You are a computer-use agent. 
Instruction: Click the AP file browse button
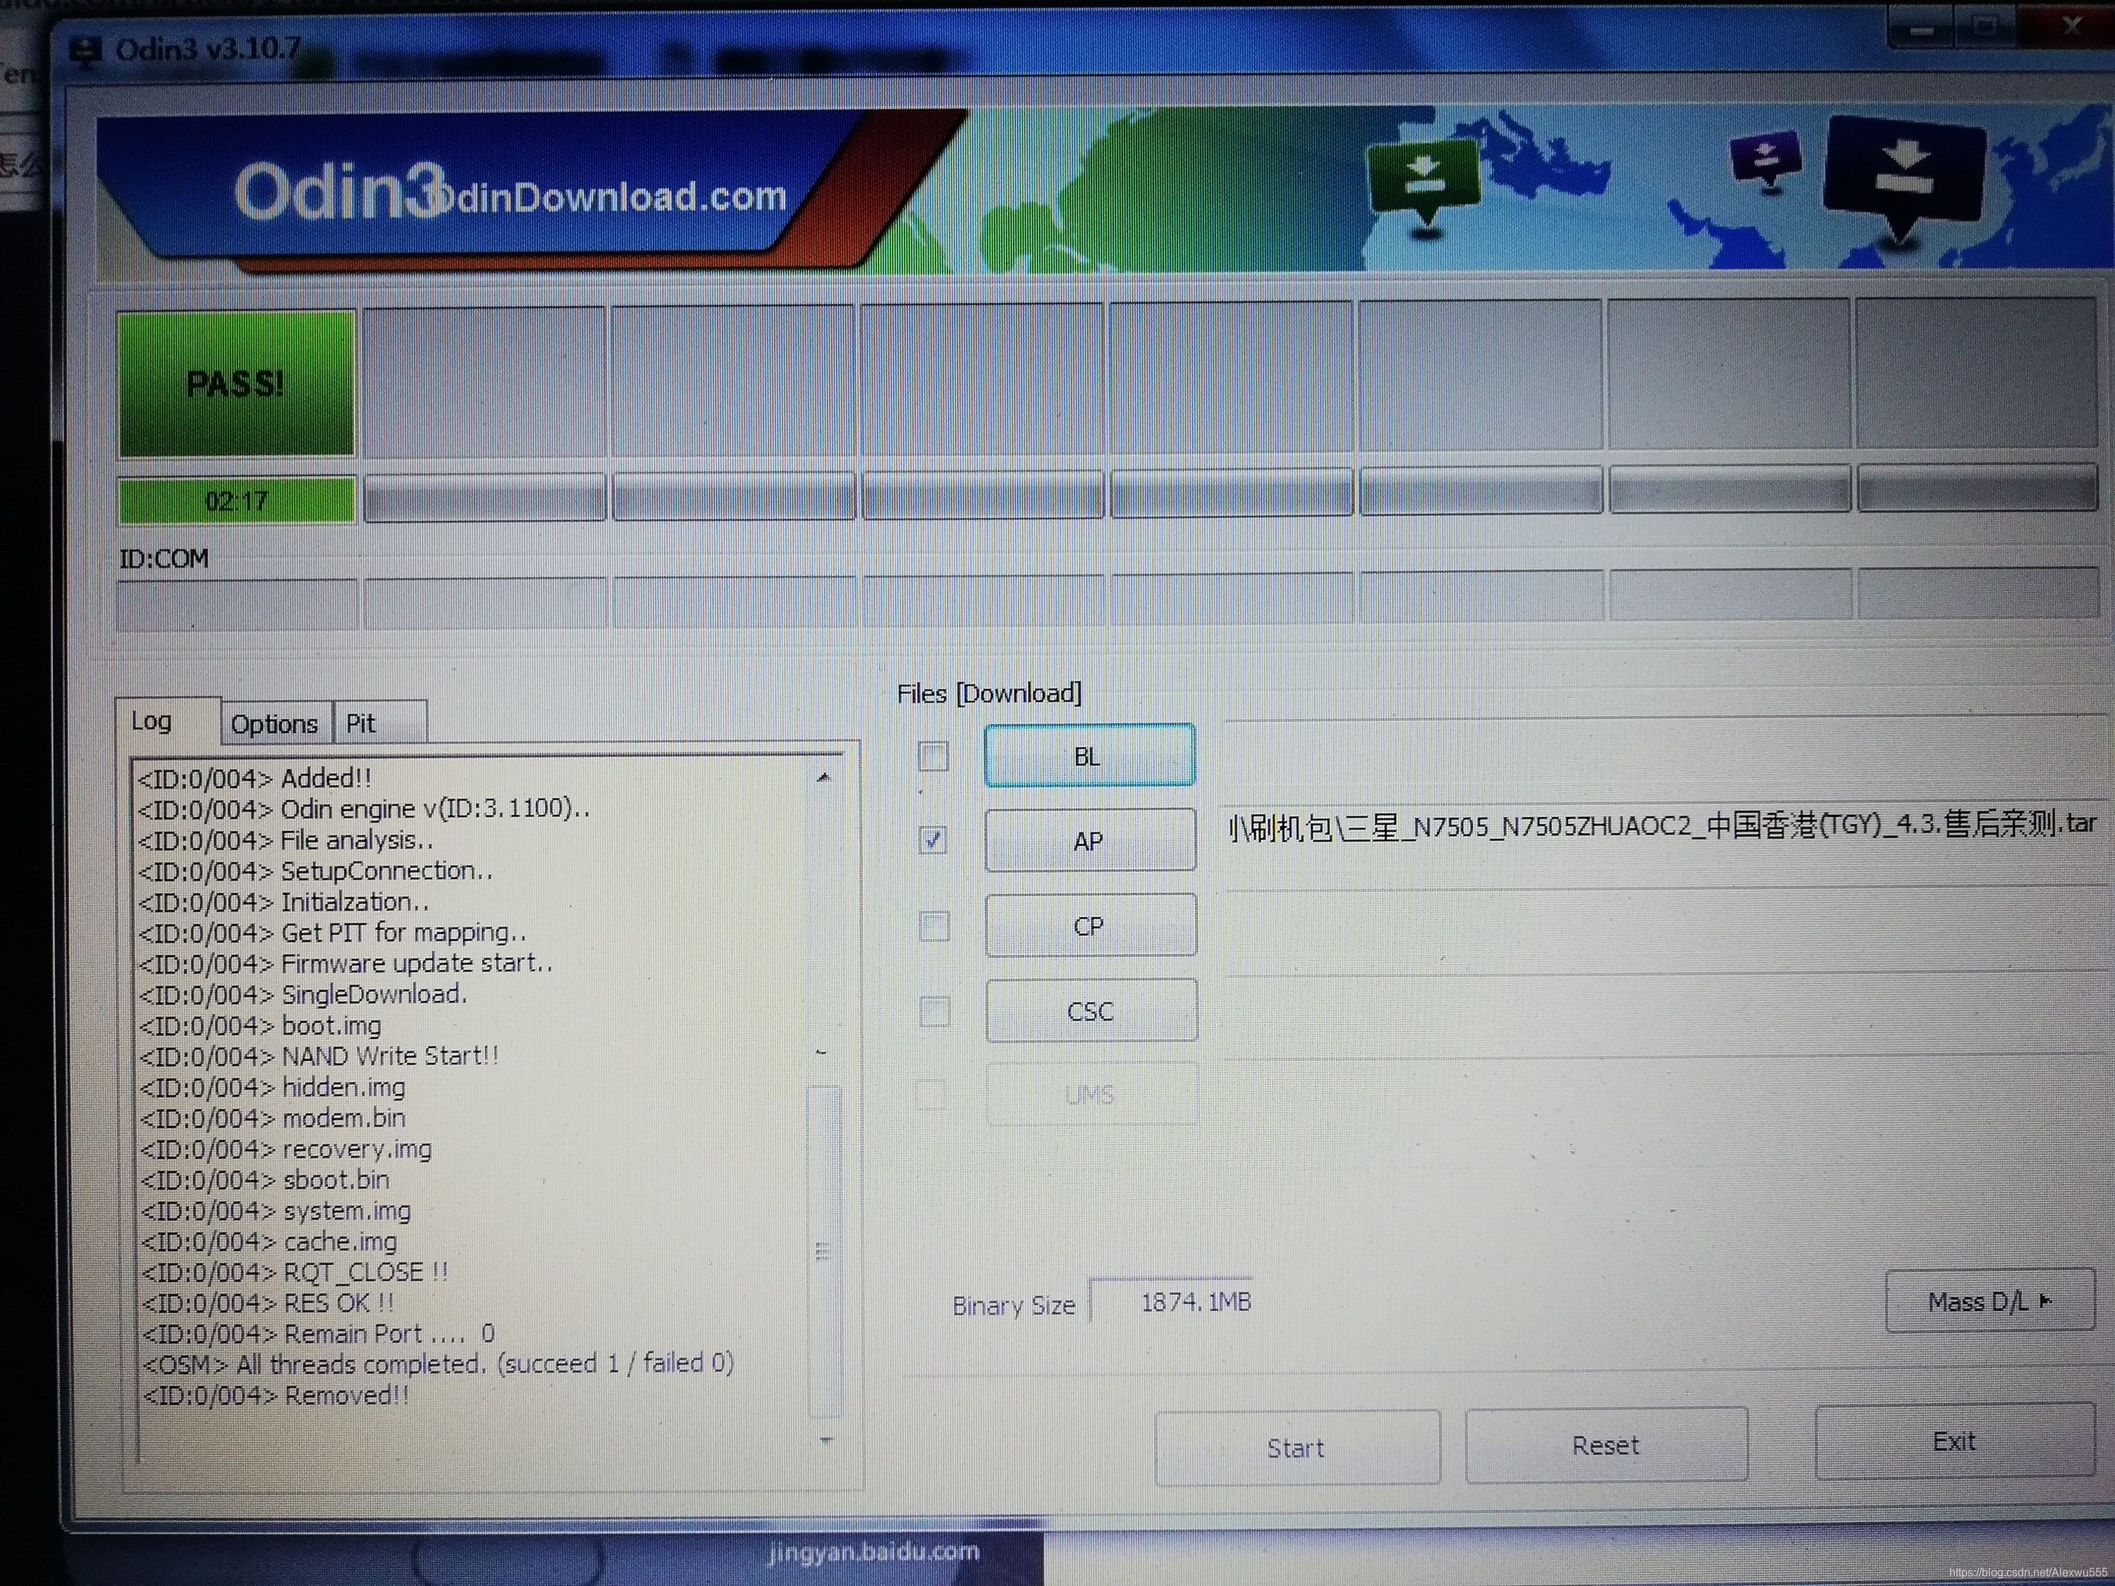pyautogui.click(x=1089, y=841)
